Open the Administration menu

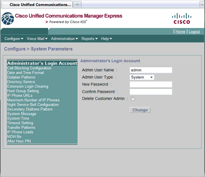64,39
